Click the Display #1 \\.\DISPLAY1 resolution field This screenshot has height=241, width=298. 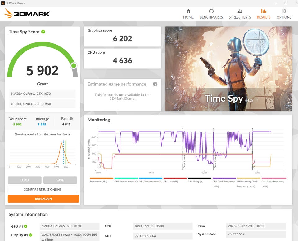[69, 236]
